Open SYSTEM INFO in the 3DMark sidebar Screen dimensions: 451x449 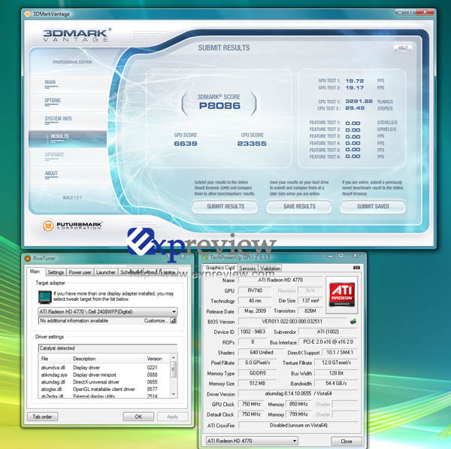pos(59,119)
